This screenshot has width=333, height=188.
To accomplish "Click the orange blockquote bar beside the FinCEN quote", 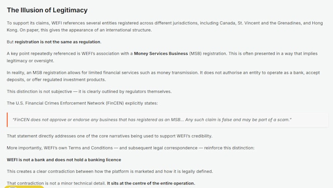I will tap(7, 120).
